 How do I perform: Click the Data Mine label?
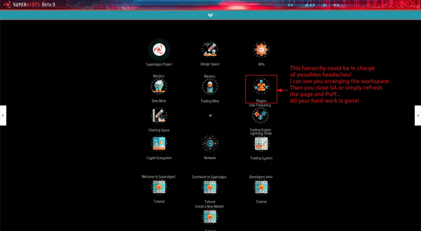[x=159, y=101]
